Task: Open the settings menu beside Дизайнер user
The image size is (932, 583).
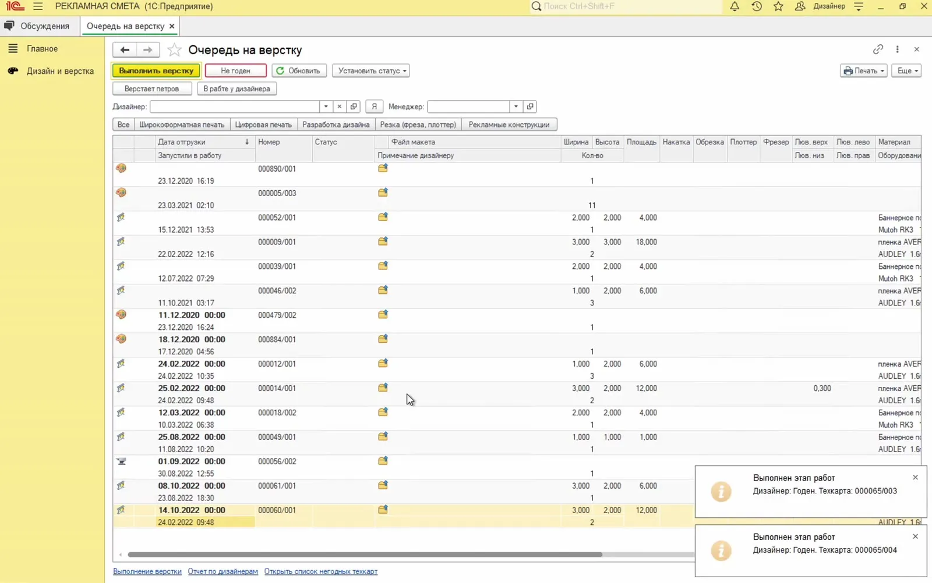Action: 859,6
